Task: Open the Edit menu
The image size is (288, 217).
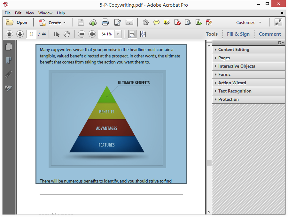Action: click(x=18, y=13)
